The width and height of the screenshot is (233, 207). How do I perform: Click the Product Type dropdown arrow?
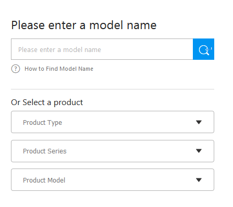[x=199, y=122]
